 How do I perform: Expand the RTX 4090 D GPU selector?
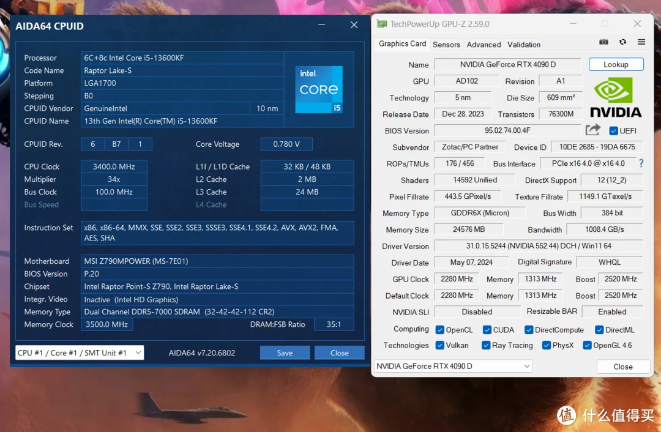coord(453,366)
